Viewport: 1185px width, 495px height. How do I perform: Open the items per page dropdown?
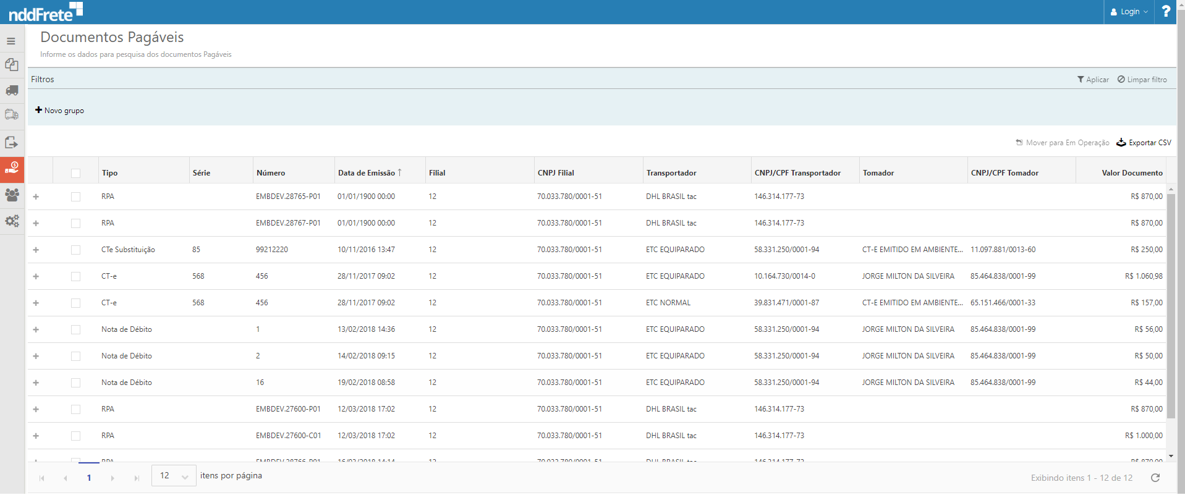(174, 476)
